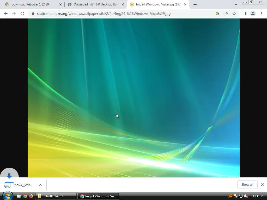Close the Img24 image tab

point(185,4)
